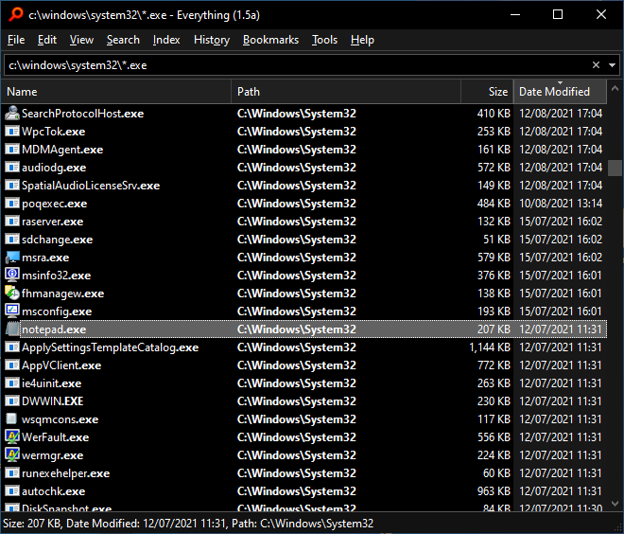Click the runexehelper.exe file icon
This screenshot has height=534, width=624.
[x=12, y=473]
